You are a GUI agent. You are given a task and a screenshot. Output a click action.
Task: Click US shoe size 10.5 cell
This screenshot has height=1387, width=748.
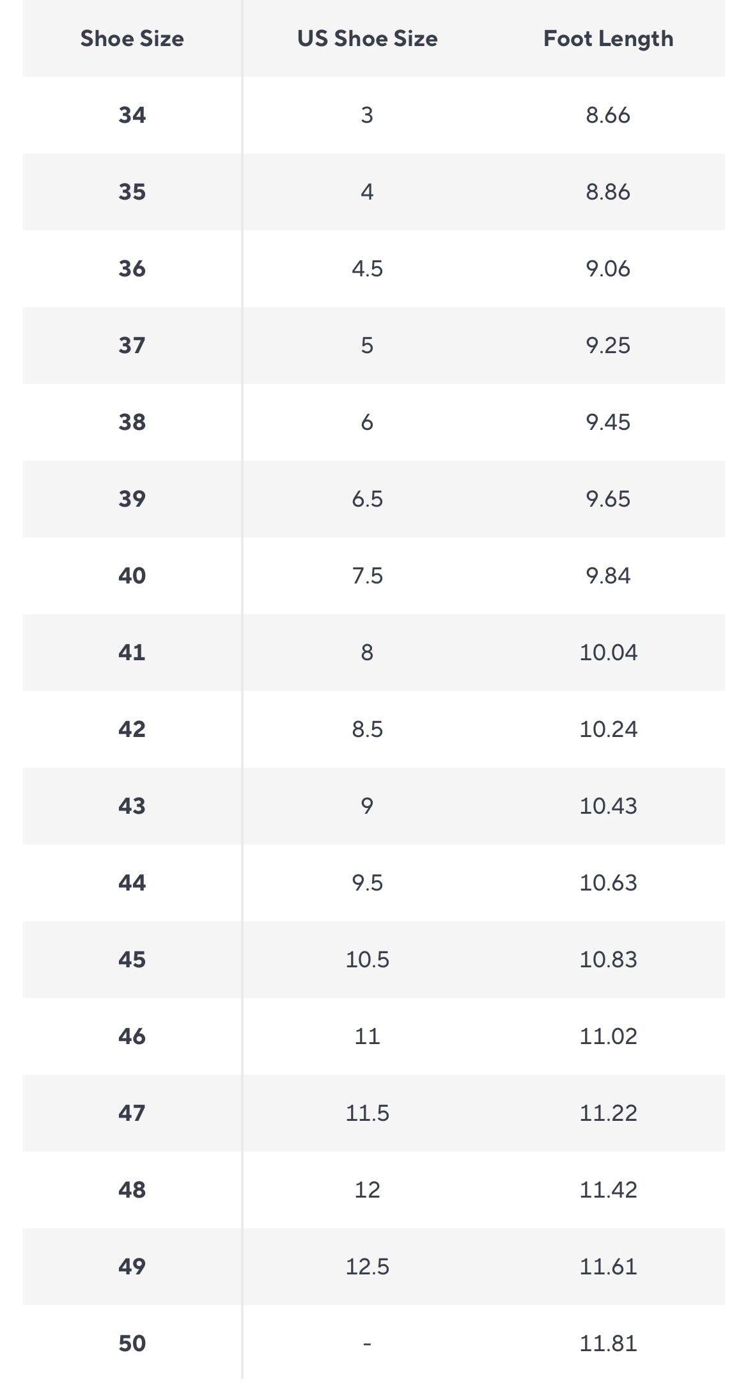tap(367, 960)
